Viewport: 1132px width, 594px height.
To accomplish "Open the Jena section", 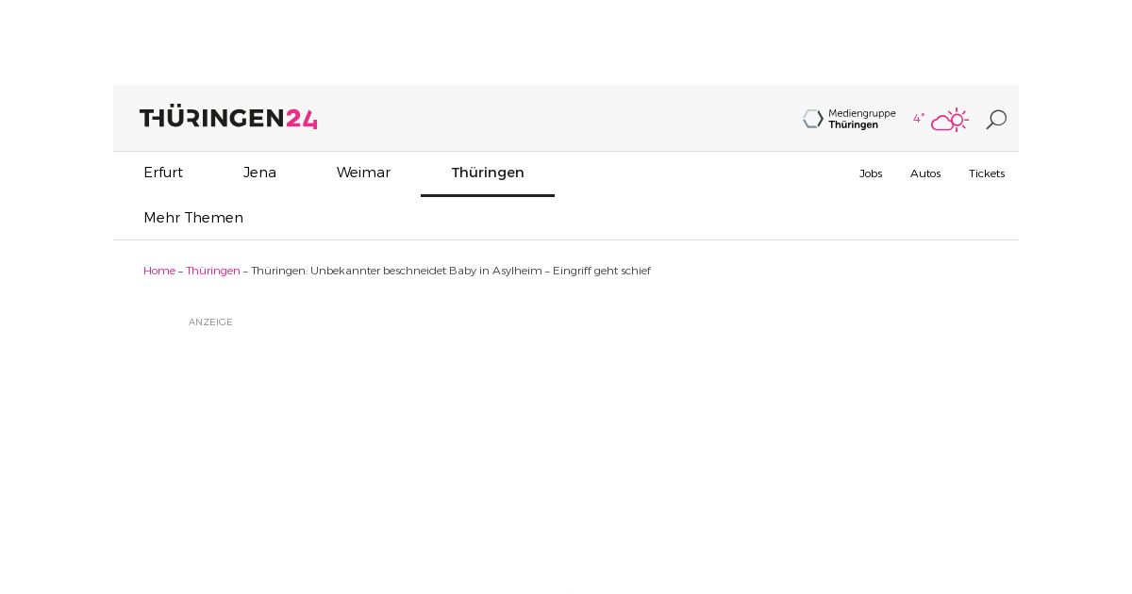I will tap(259, 173).
